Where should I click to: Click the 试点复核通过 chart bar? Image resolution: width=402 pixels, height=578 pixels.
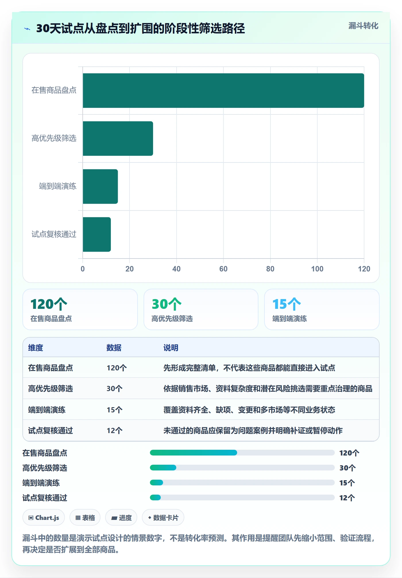coord(97,234)
